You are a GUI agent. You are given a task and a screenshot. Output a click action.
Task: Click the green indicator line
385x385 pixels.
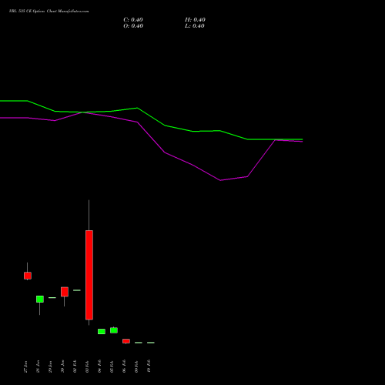click(x=152, y=117)
